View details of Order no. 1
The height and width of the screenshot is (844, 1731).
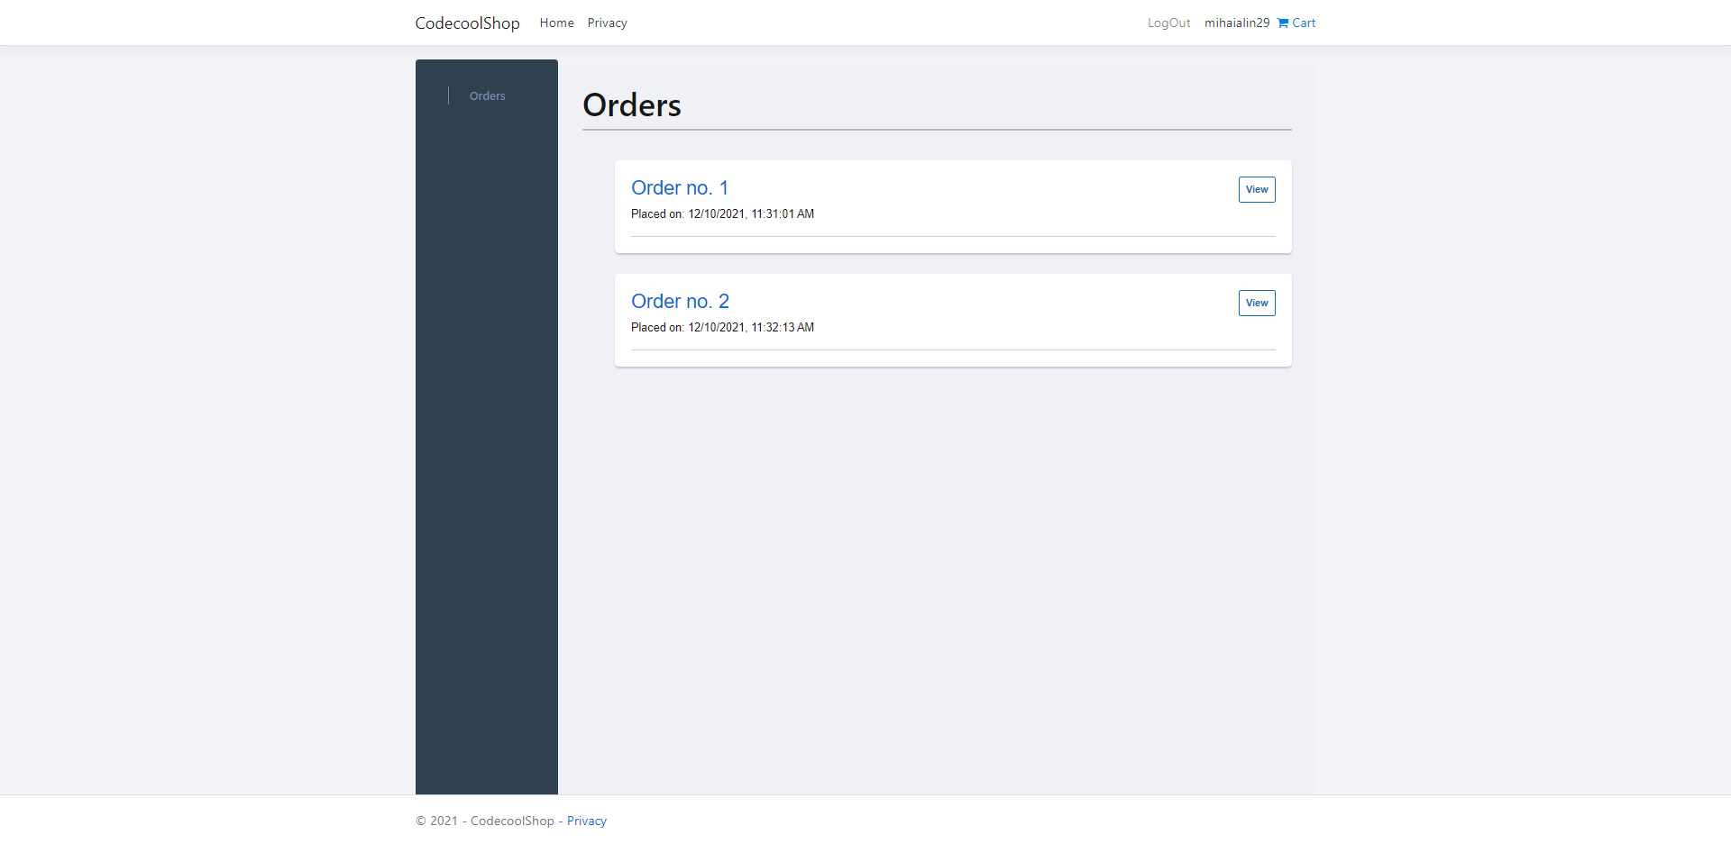(1256, 189)
